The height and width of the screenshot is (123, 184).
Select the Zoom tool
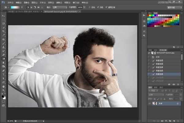click(x=4, y=90)
